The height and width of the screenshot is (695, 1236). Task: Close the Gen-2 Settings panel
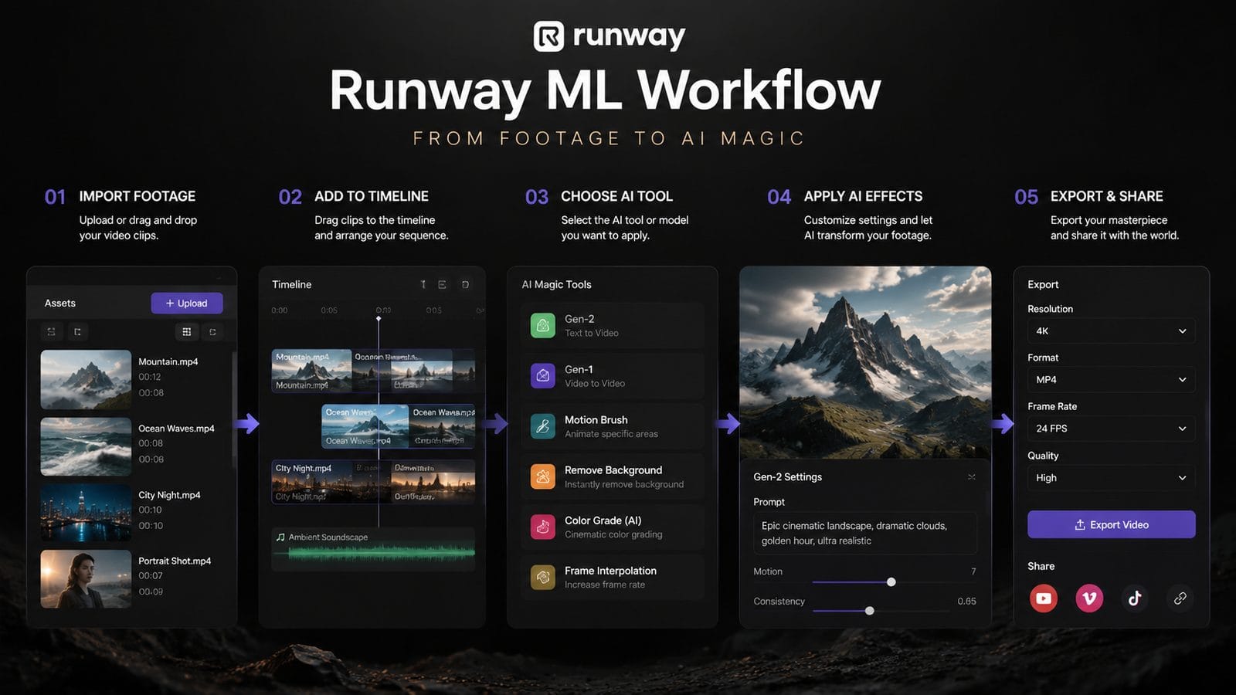coord(972,476)
